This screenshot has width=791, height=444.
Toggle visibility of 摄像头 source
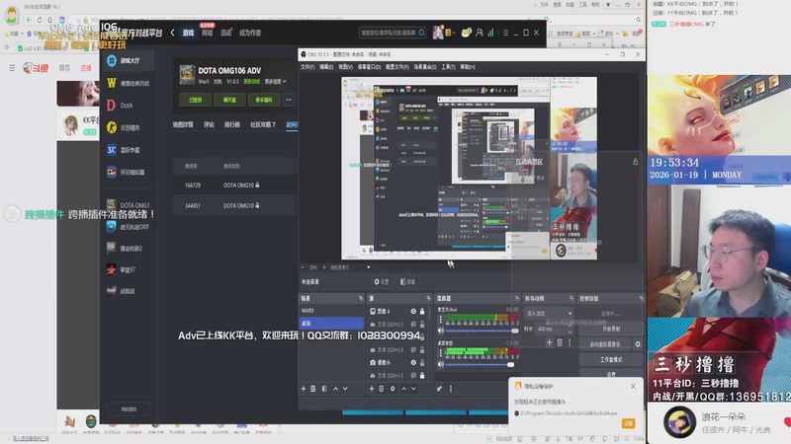[413, 362]
